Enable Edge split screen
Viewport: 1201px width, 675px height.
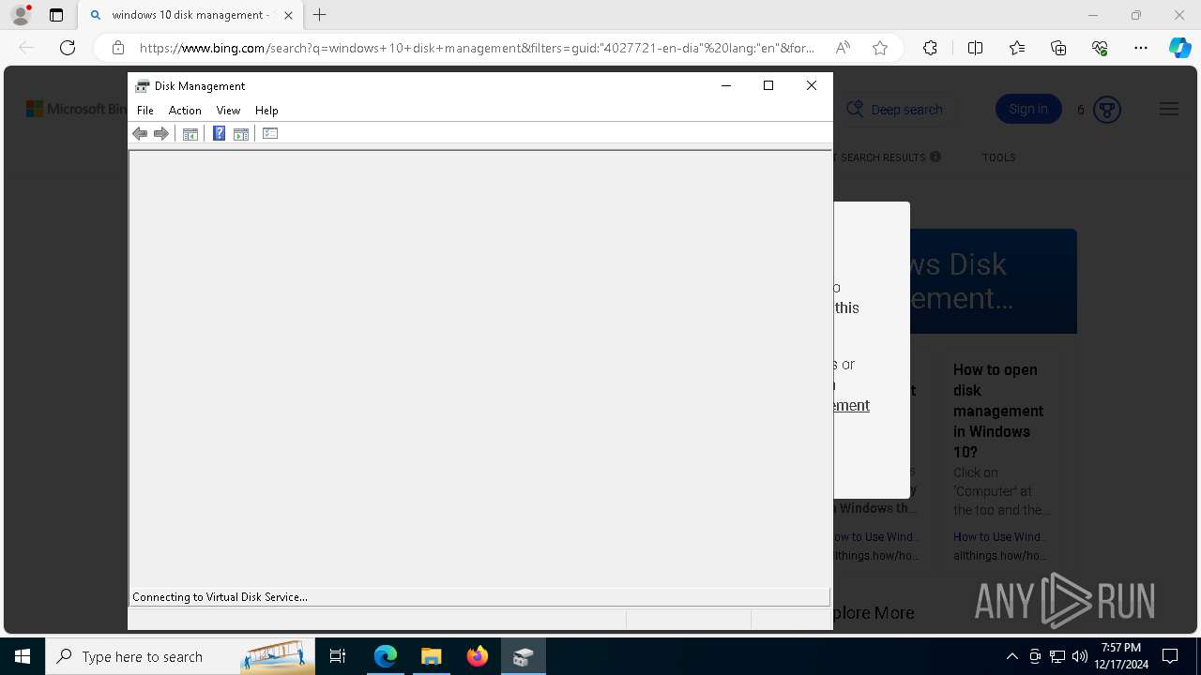[x=975, y=48]
